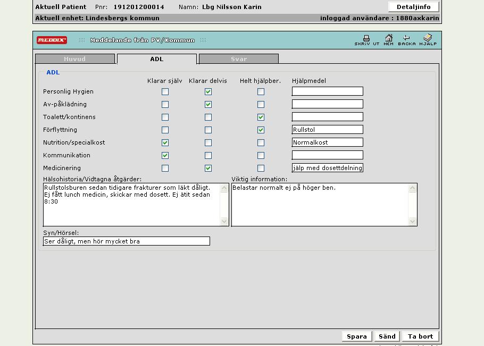
Task: Delete the message with Ta bort
Action: pos(420,336)
